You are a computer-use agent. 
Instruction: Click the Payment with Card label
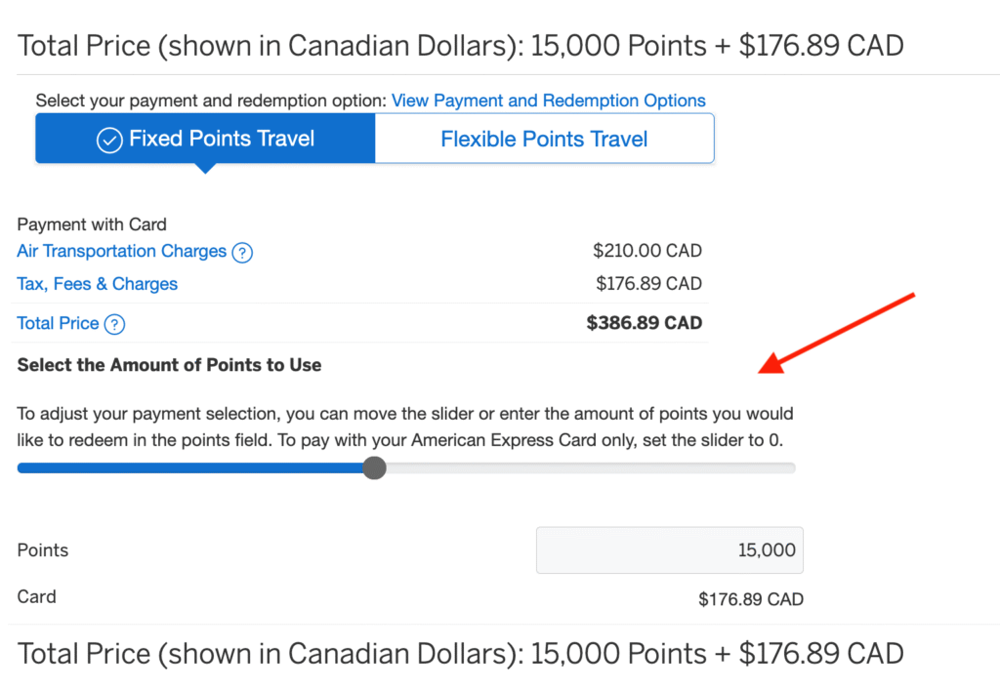[92, 223]
